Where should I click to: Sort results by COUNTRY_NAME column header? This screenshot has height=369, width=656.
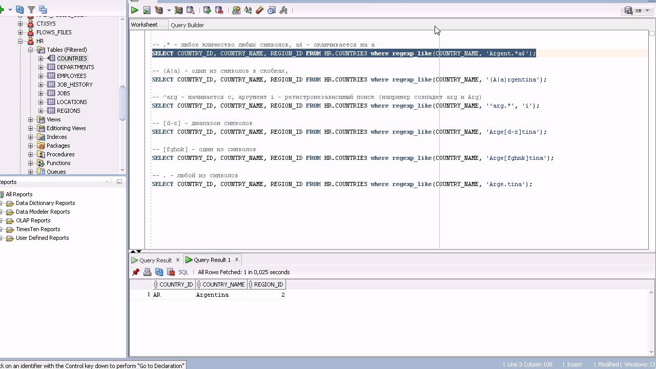pos(220,284)
